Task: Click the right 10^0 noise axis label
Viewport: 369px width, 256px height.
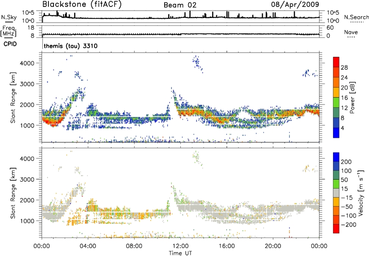Action: click(x=333, y=21)
